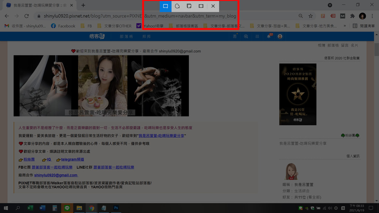Expand the 文章分享-地方美食 bookmark folder

click(x=316, y=26)
